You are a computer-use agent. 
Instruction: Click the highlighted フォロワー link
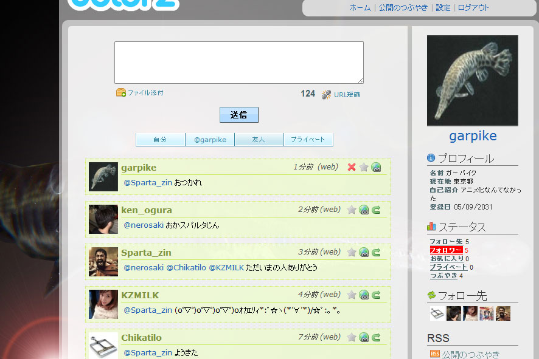click(447, 250)
